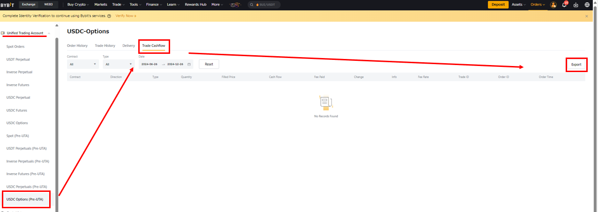598x212 pixels.
Task: Switch to the Delivery tab
Action: click(x=128, y=45)
